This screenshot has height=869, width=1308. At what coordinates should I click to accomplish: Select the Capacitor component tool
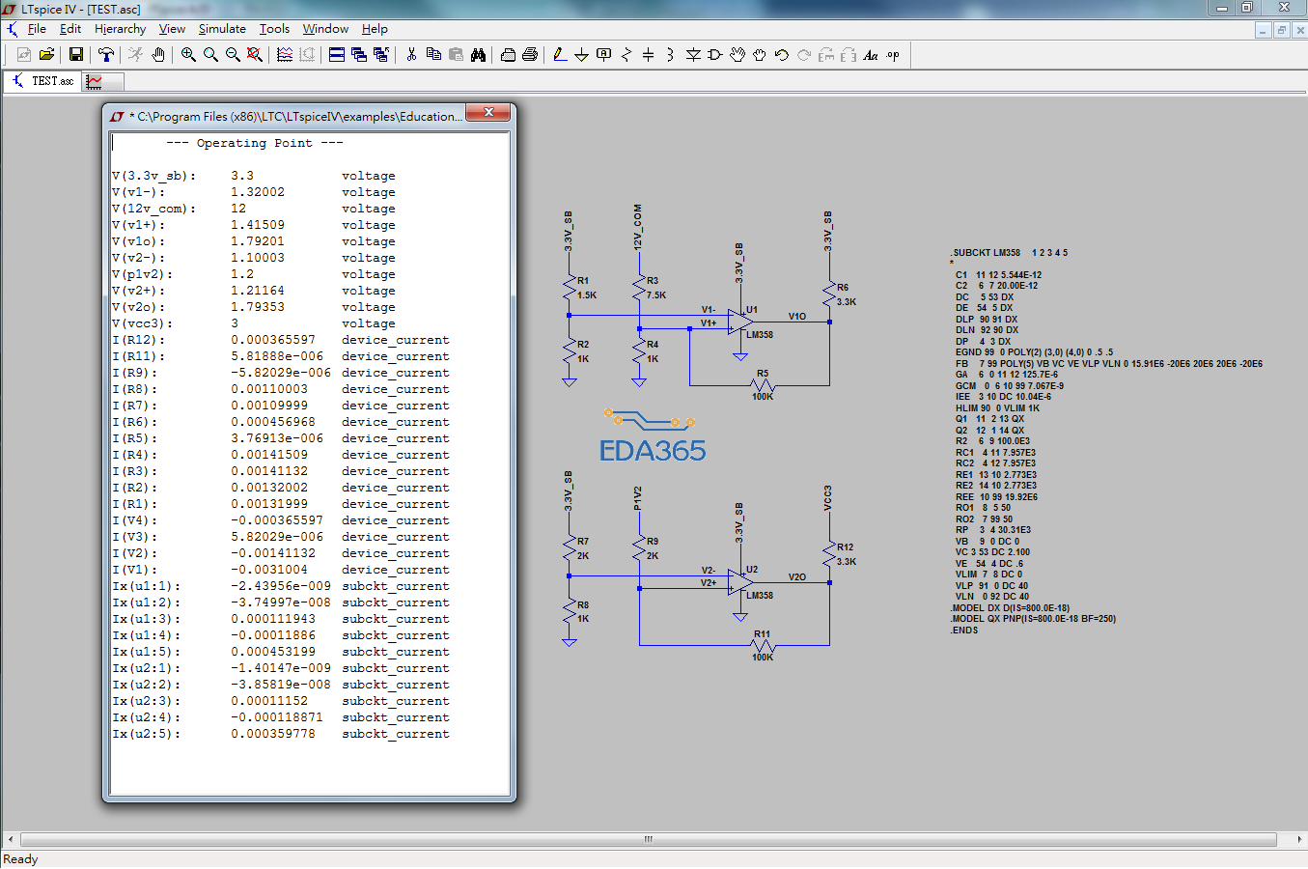click(x=648, y=55)
